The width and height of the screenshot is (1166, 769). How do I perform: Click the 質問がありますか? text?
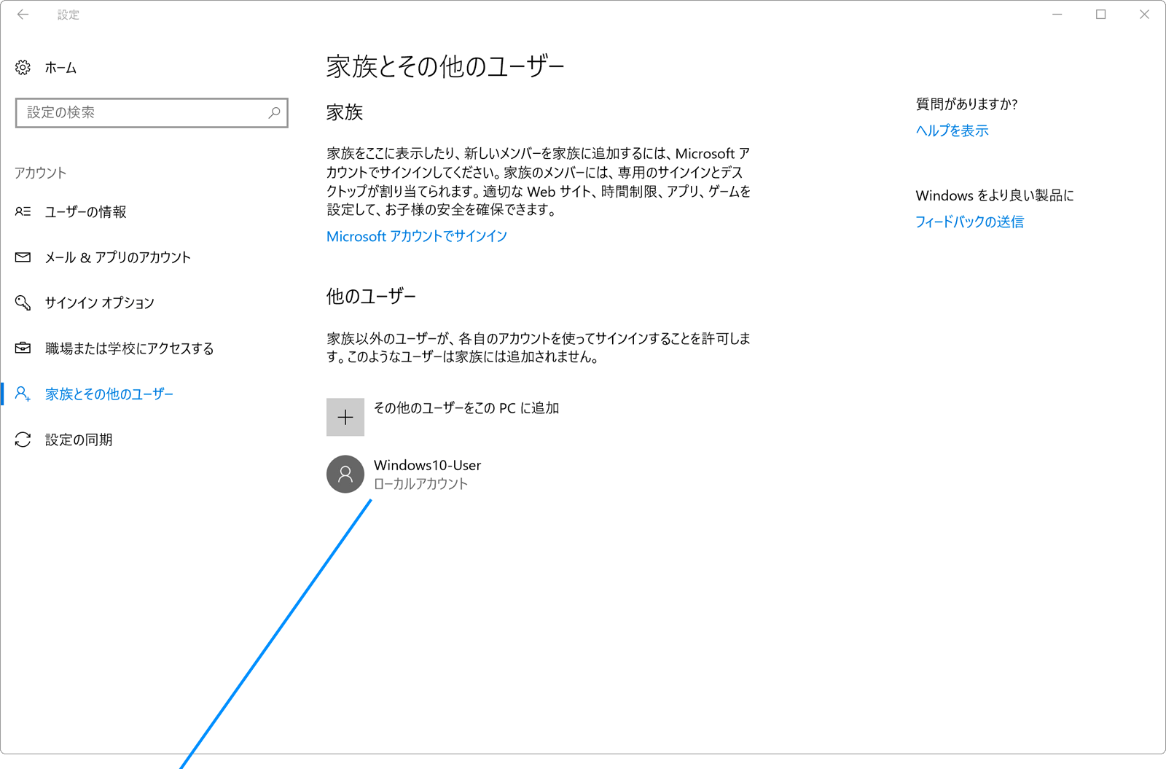[x=966, y=104]
